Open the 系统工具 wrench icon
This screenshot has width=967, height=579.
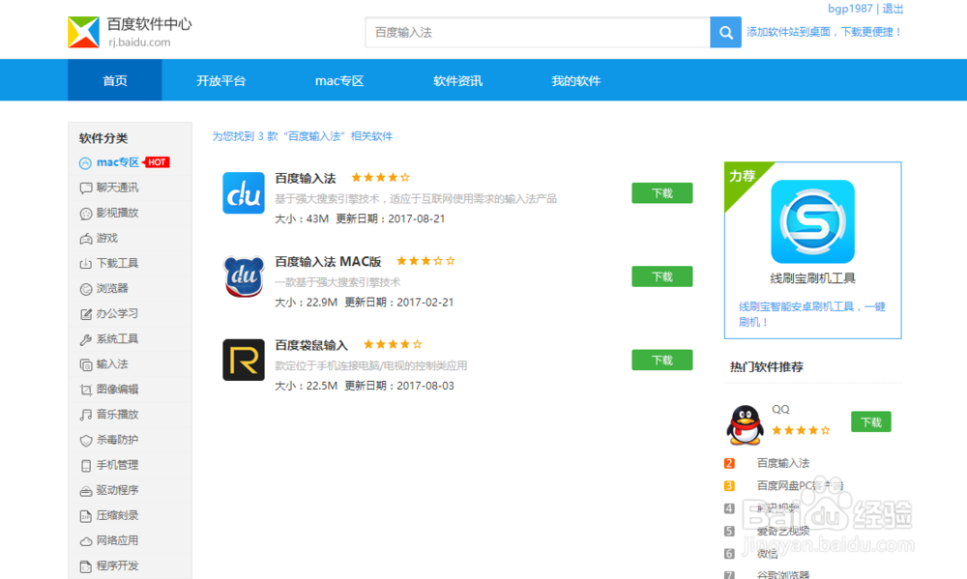pos(85,338)
